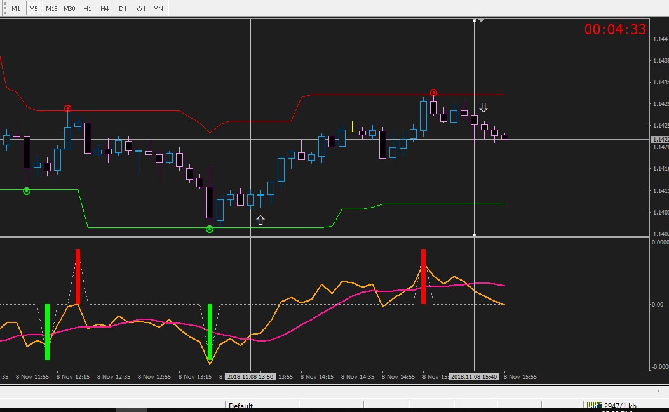Select tall green histogram bar at 13:15

pyautogui.click(x=210, y=332)
